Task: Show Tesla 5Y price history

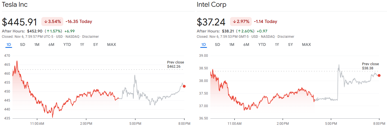Action: (x=96, y=44)
